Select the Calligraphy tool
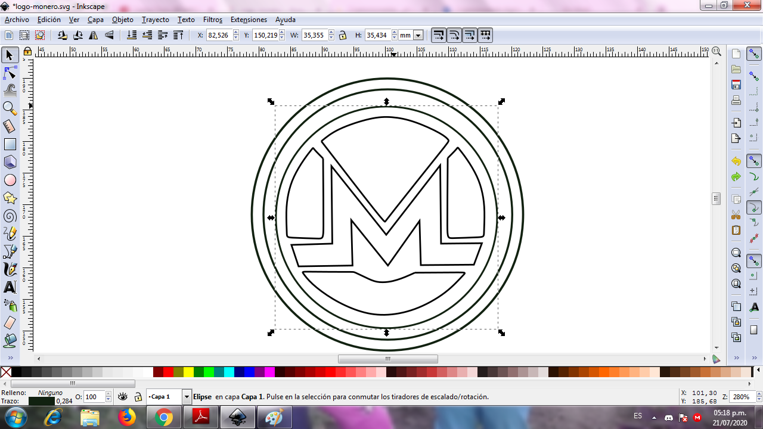The width and height of the screenshot is (763, 429). pos(10,269)
